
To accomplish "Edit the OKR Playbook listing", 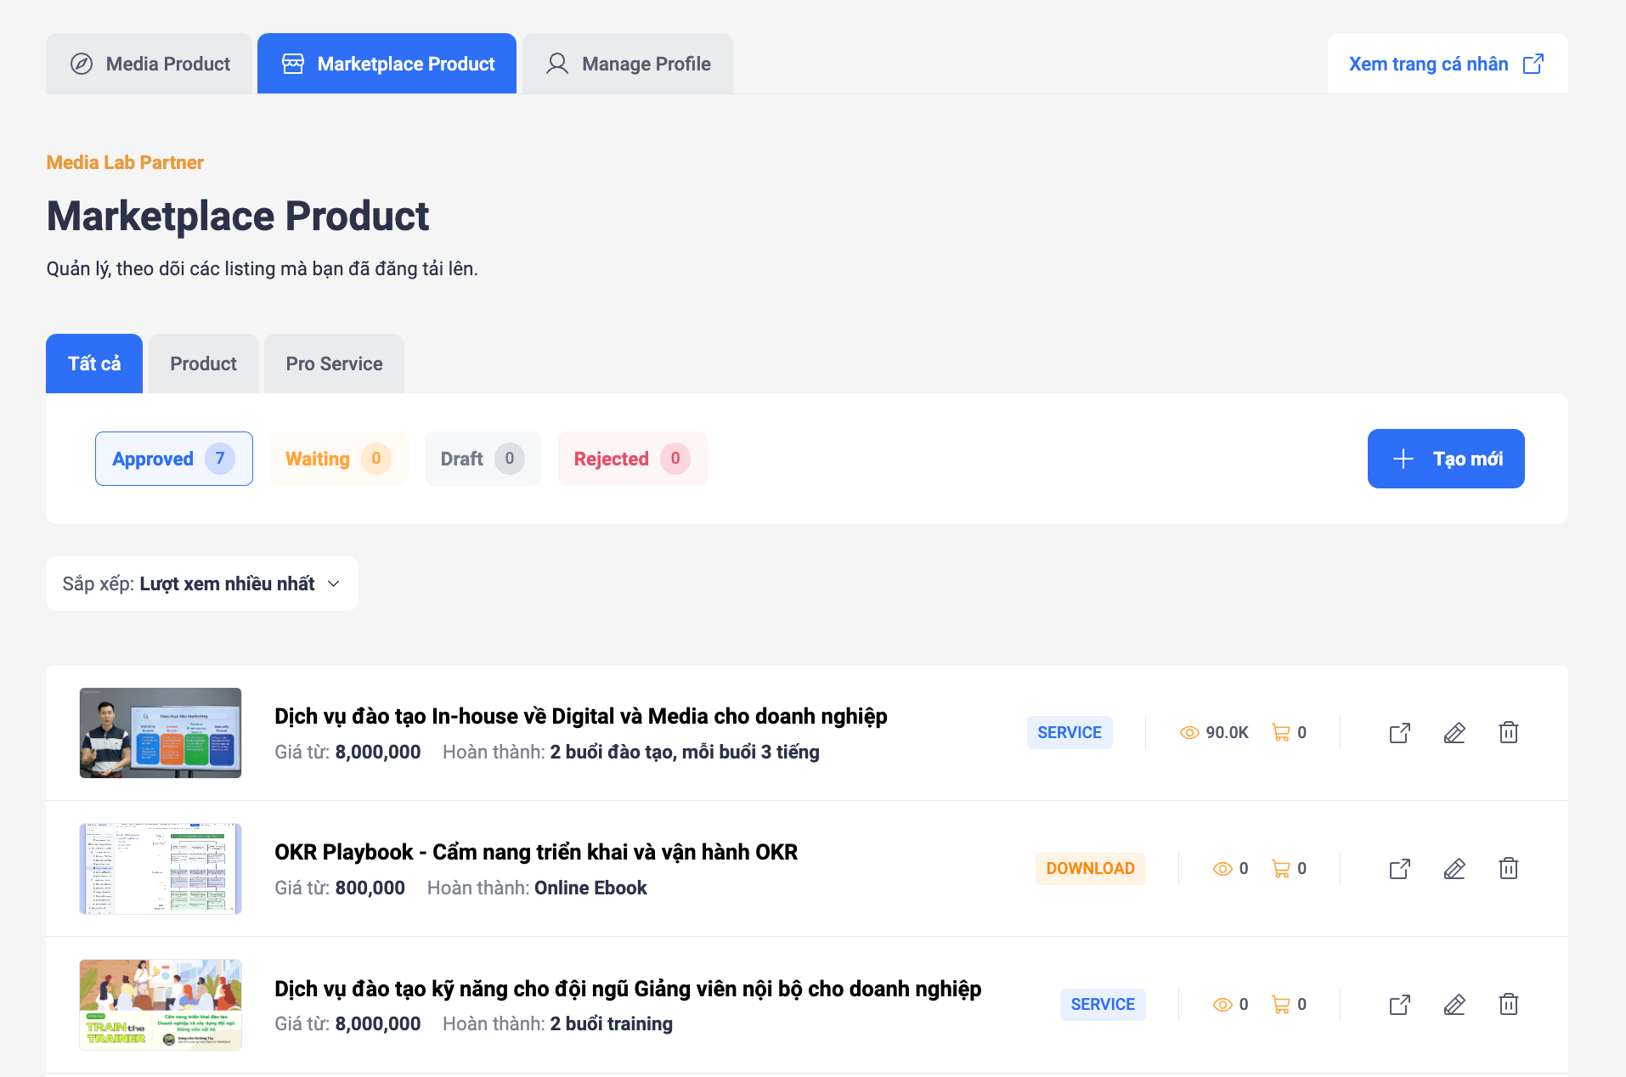I will point(1454,868).
